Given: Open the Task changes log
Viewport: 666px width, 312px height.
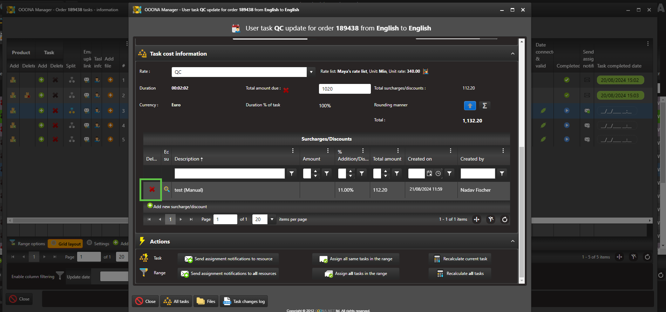Looking at the screenshot, I should (244, 301).
